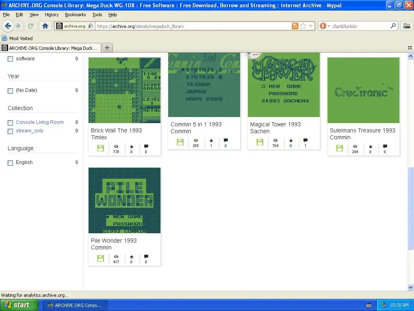Click Brick Wall's floppy disk software icon
The image size is (414, 311).
101,148
